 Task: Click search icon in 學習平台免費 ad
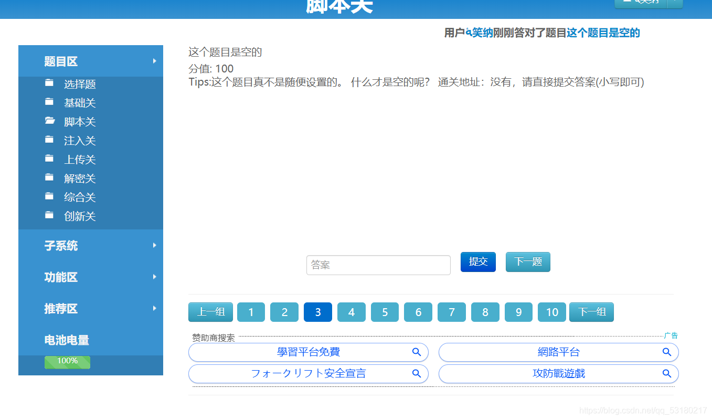click(x=417, y=352)
